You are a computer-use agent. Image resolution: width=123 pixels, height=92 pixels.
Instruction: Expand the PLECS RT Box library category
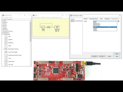(x=2, y=33)
